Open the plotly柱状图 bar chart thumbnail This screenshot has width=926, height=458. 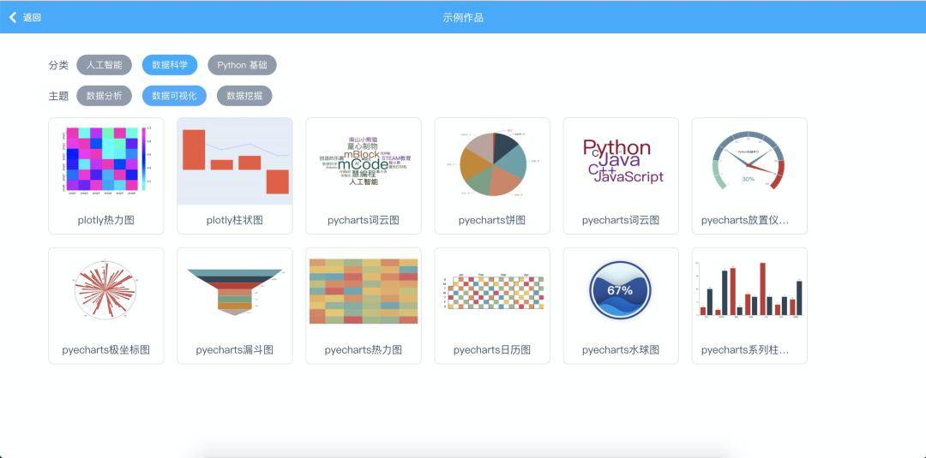pyautogui.click(x=235, y=161)
